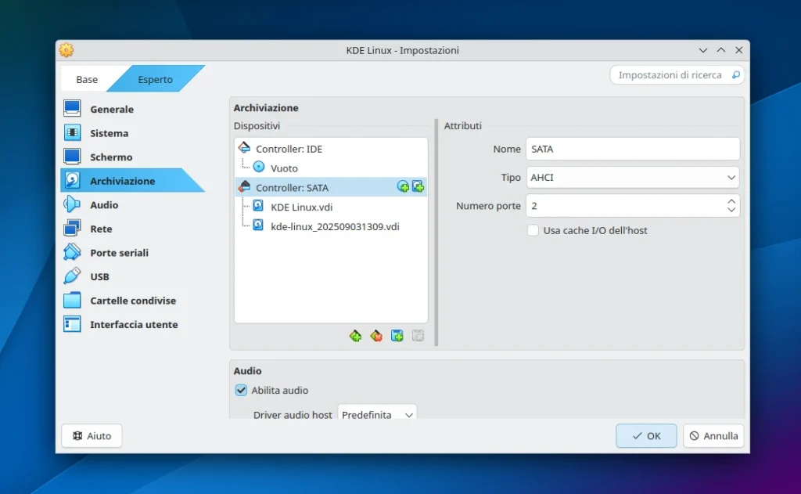This screenshot has width=801, height=494.
Task: Open Aiuto for the settings dialog
Action: coord(92,436)
